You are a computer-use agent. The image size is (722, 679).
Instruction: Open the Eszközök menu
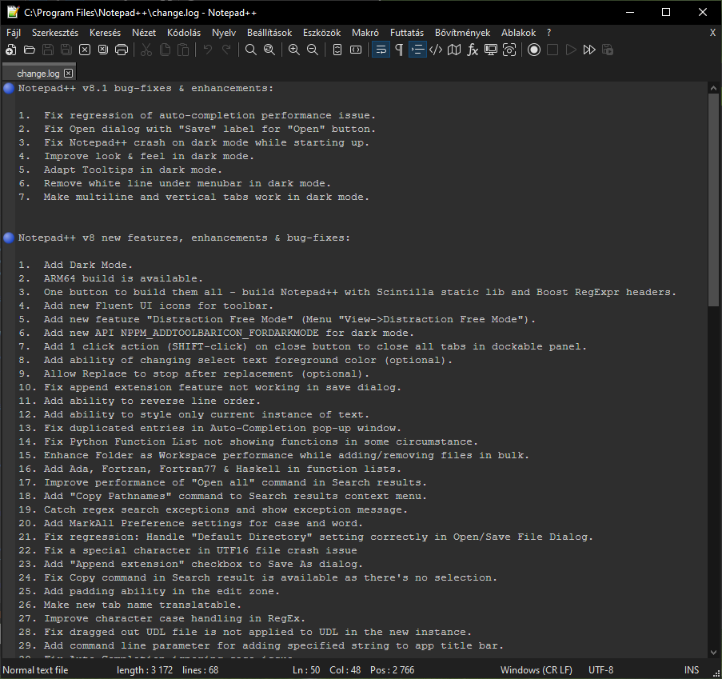322,33
